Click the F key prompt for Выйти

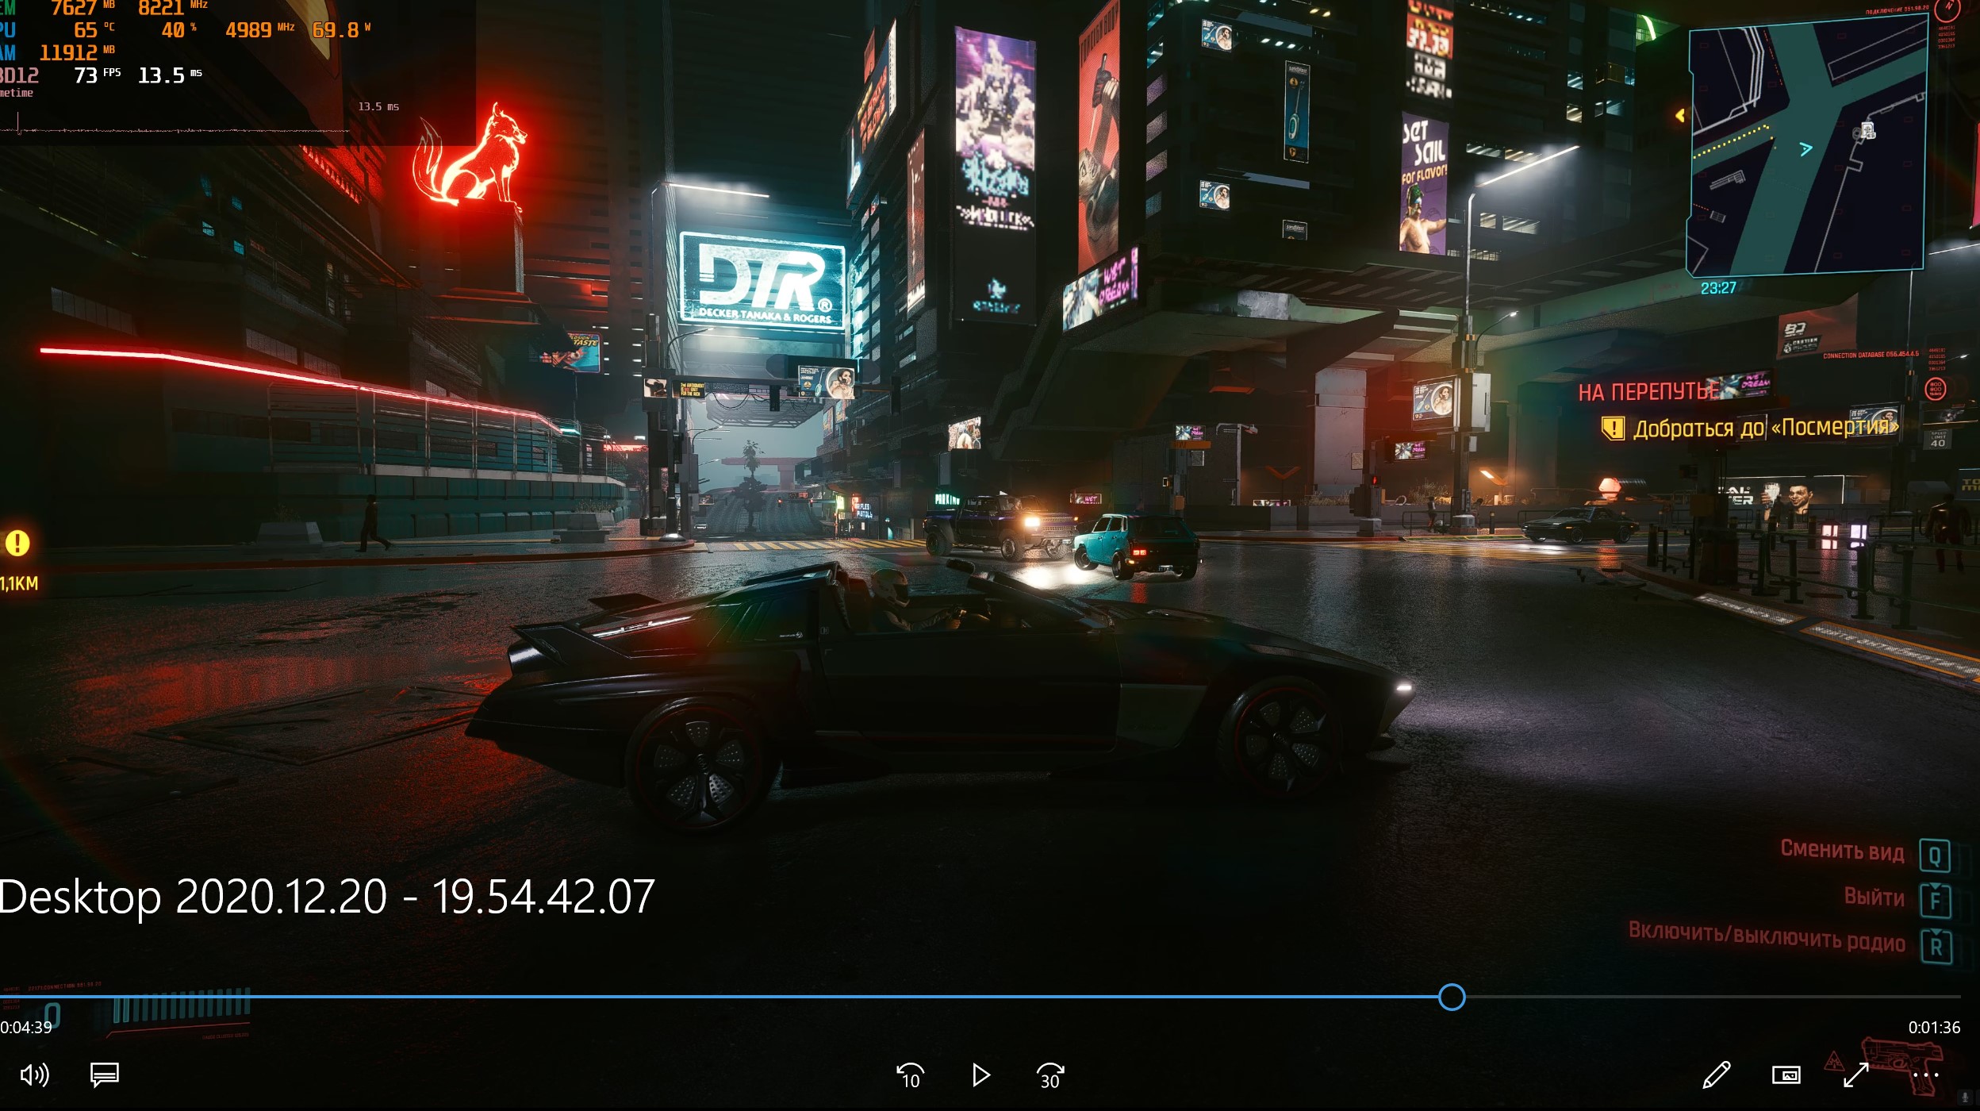(1935, 901)
